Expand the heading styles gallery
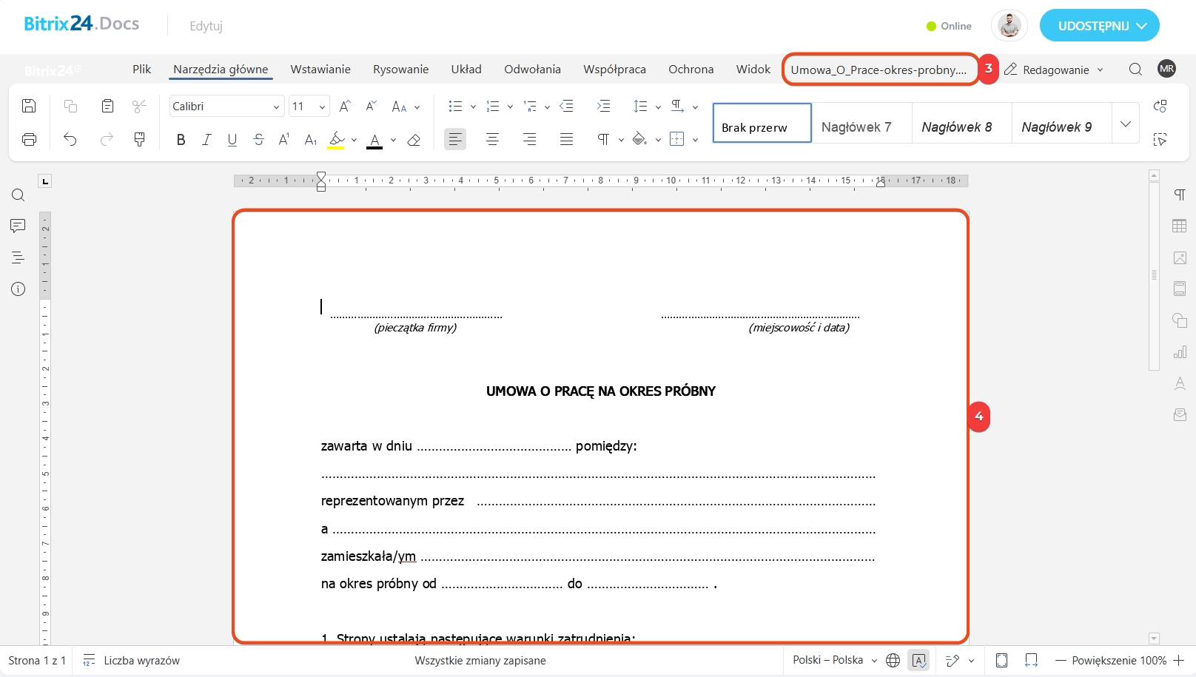 [x=1125, y=124]
